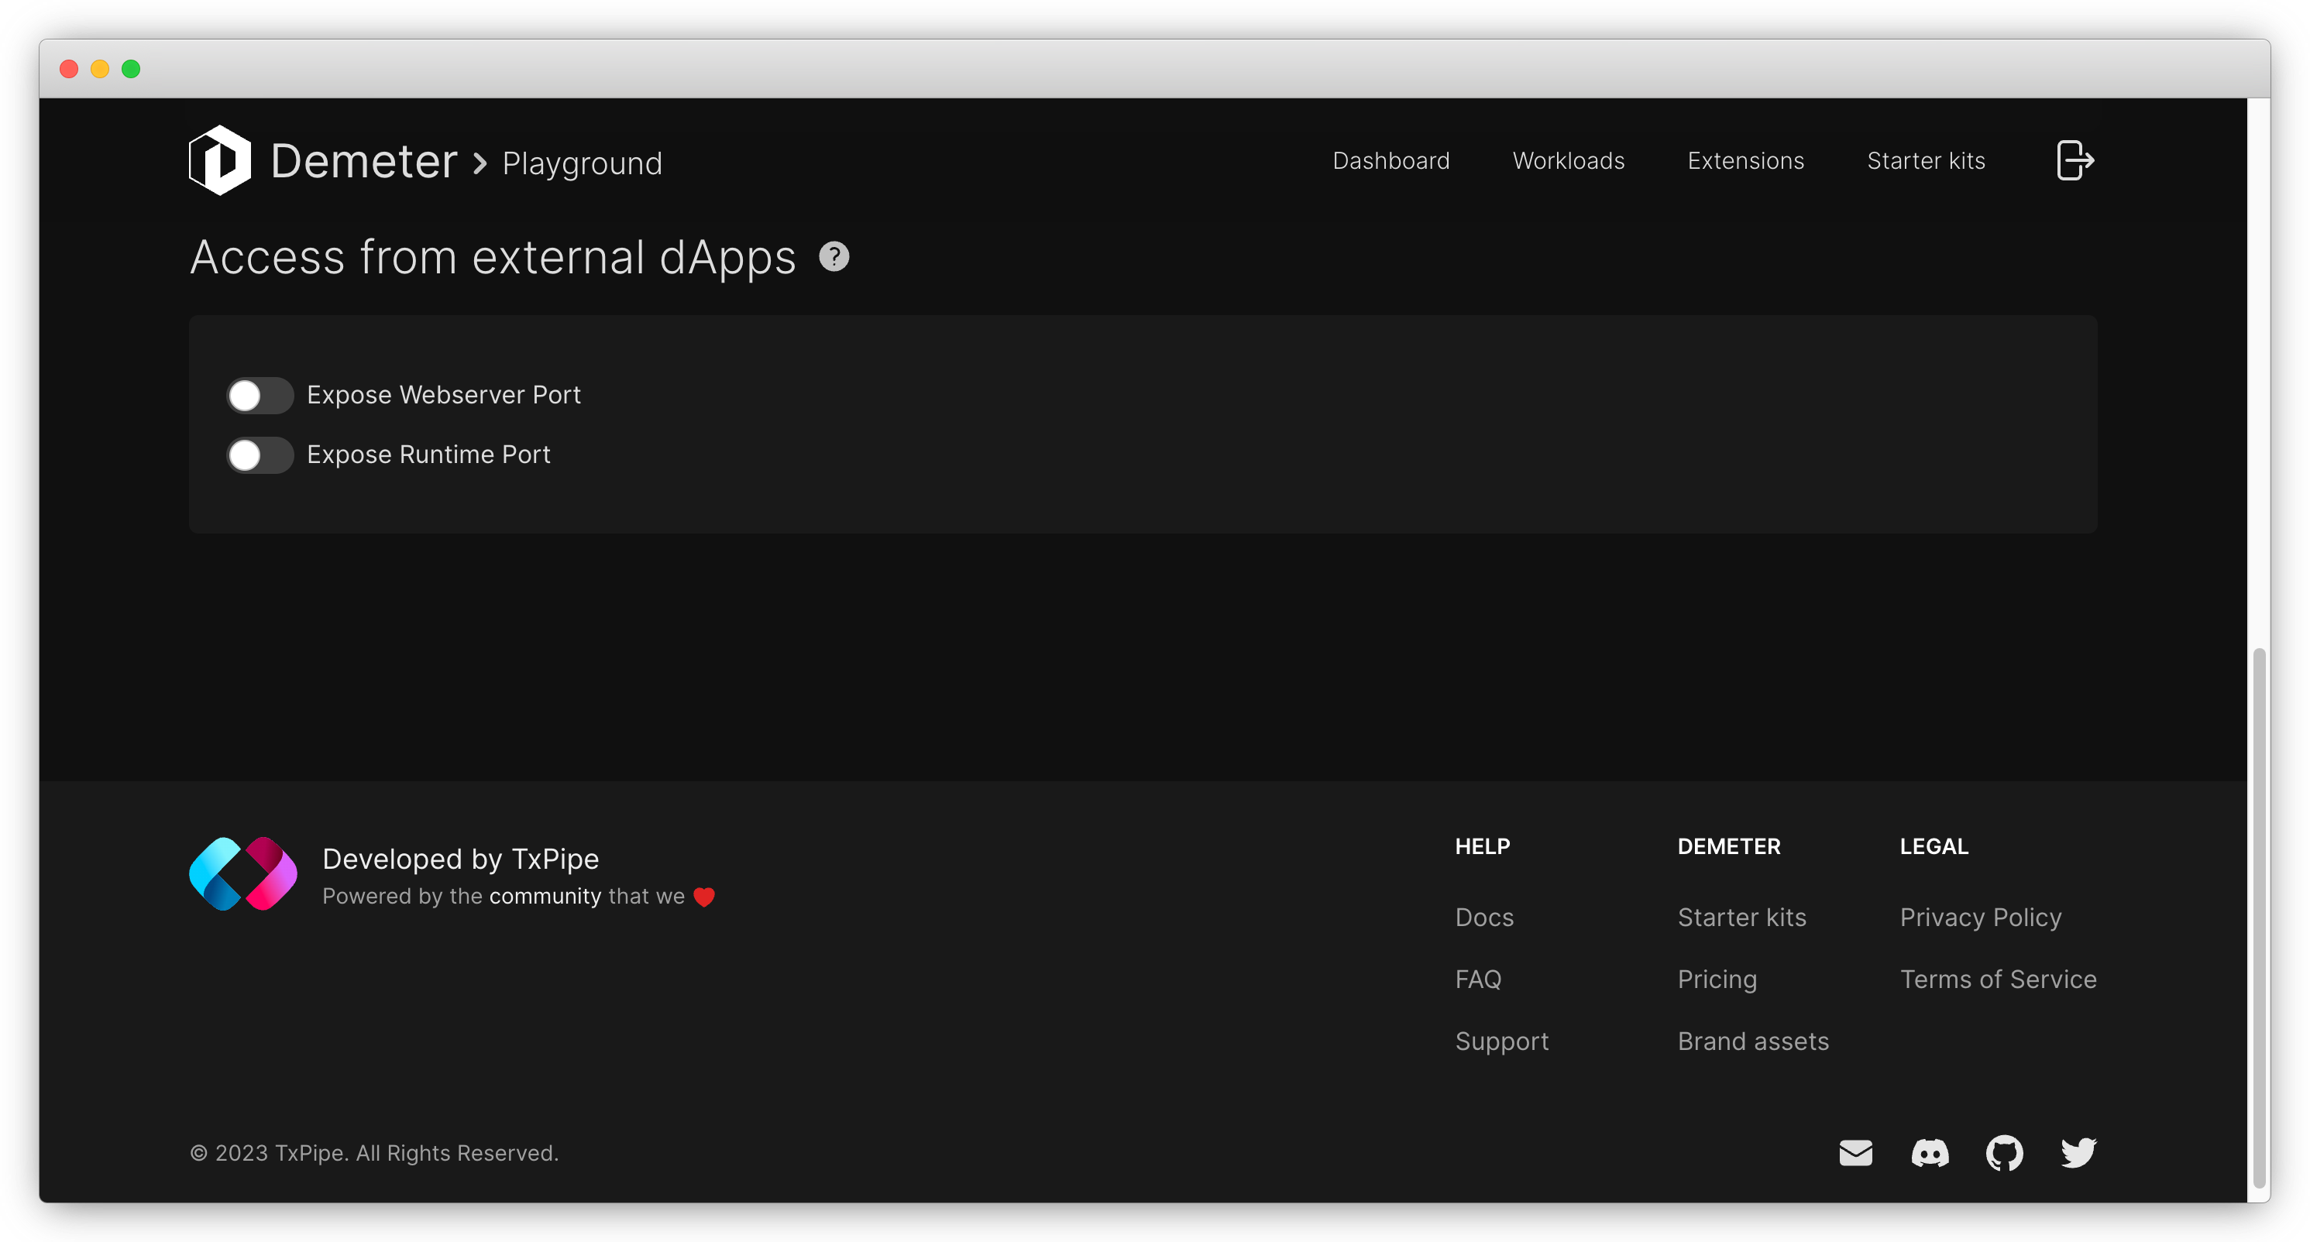The width and height of the screenshot is (2310, 1242).
Task: Open Starter kits in top navigation
Action: click(1927, 161)
